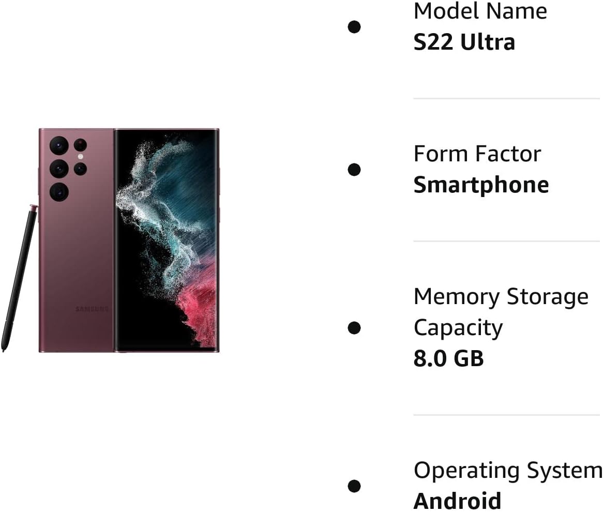Click the bullet beside Operating System
Viewport: 603px width, 512px height.
coord(354,486)
